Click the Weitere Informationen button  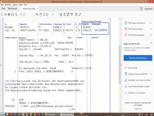click(138, 58)
